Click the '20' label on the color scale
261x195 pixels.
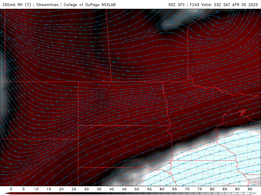[x=61, y=189]
